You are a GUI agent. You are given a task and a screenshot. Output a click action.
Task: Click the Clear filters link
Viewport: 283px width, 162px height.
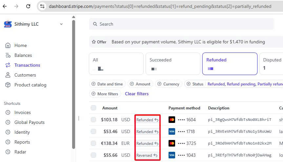pos(137,94)
